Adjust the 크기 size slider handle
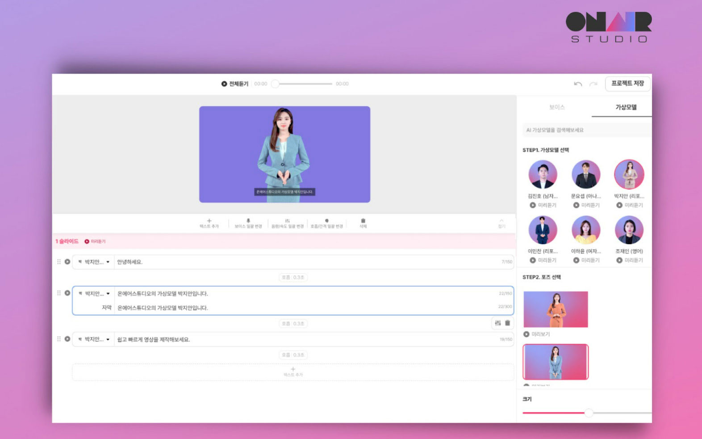This screenshot has width=702, height=439. point(589,413)
